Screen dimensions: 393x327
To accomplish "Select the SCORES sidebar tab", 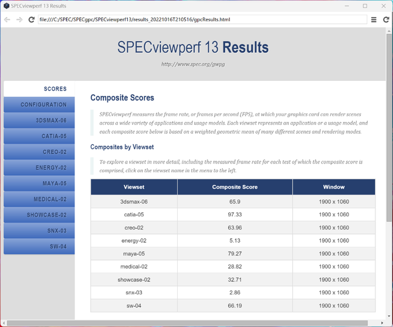I will pos(39,89).
